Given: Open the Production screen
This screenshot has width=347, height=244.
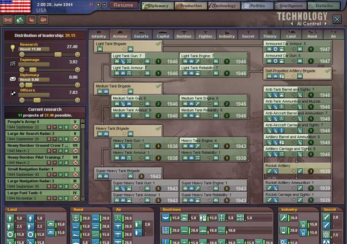Looking at the screenshot, I should coord(191,6).
